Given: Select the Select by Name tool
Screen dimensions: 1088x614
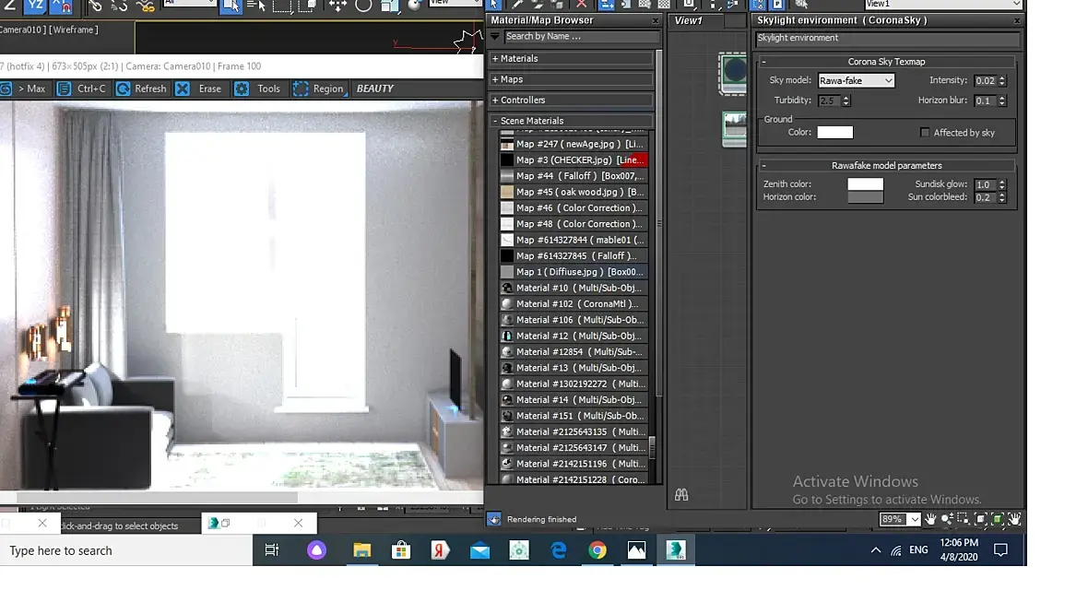Looking at the screenshot, I should 256,6.
